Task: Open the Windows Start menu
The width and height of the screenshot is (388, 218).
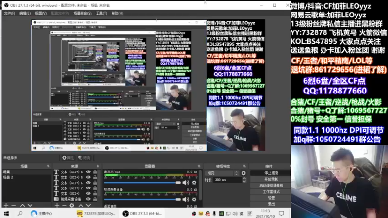Action: (x=6, y=213)
